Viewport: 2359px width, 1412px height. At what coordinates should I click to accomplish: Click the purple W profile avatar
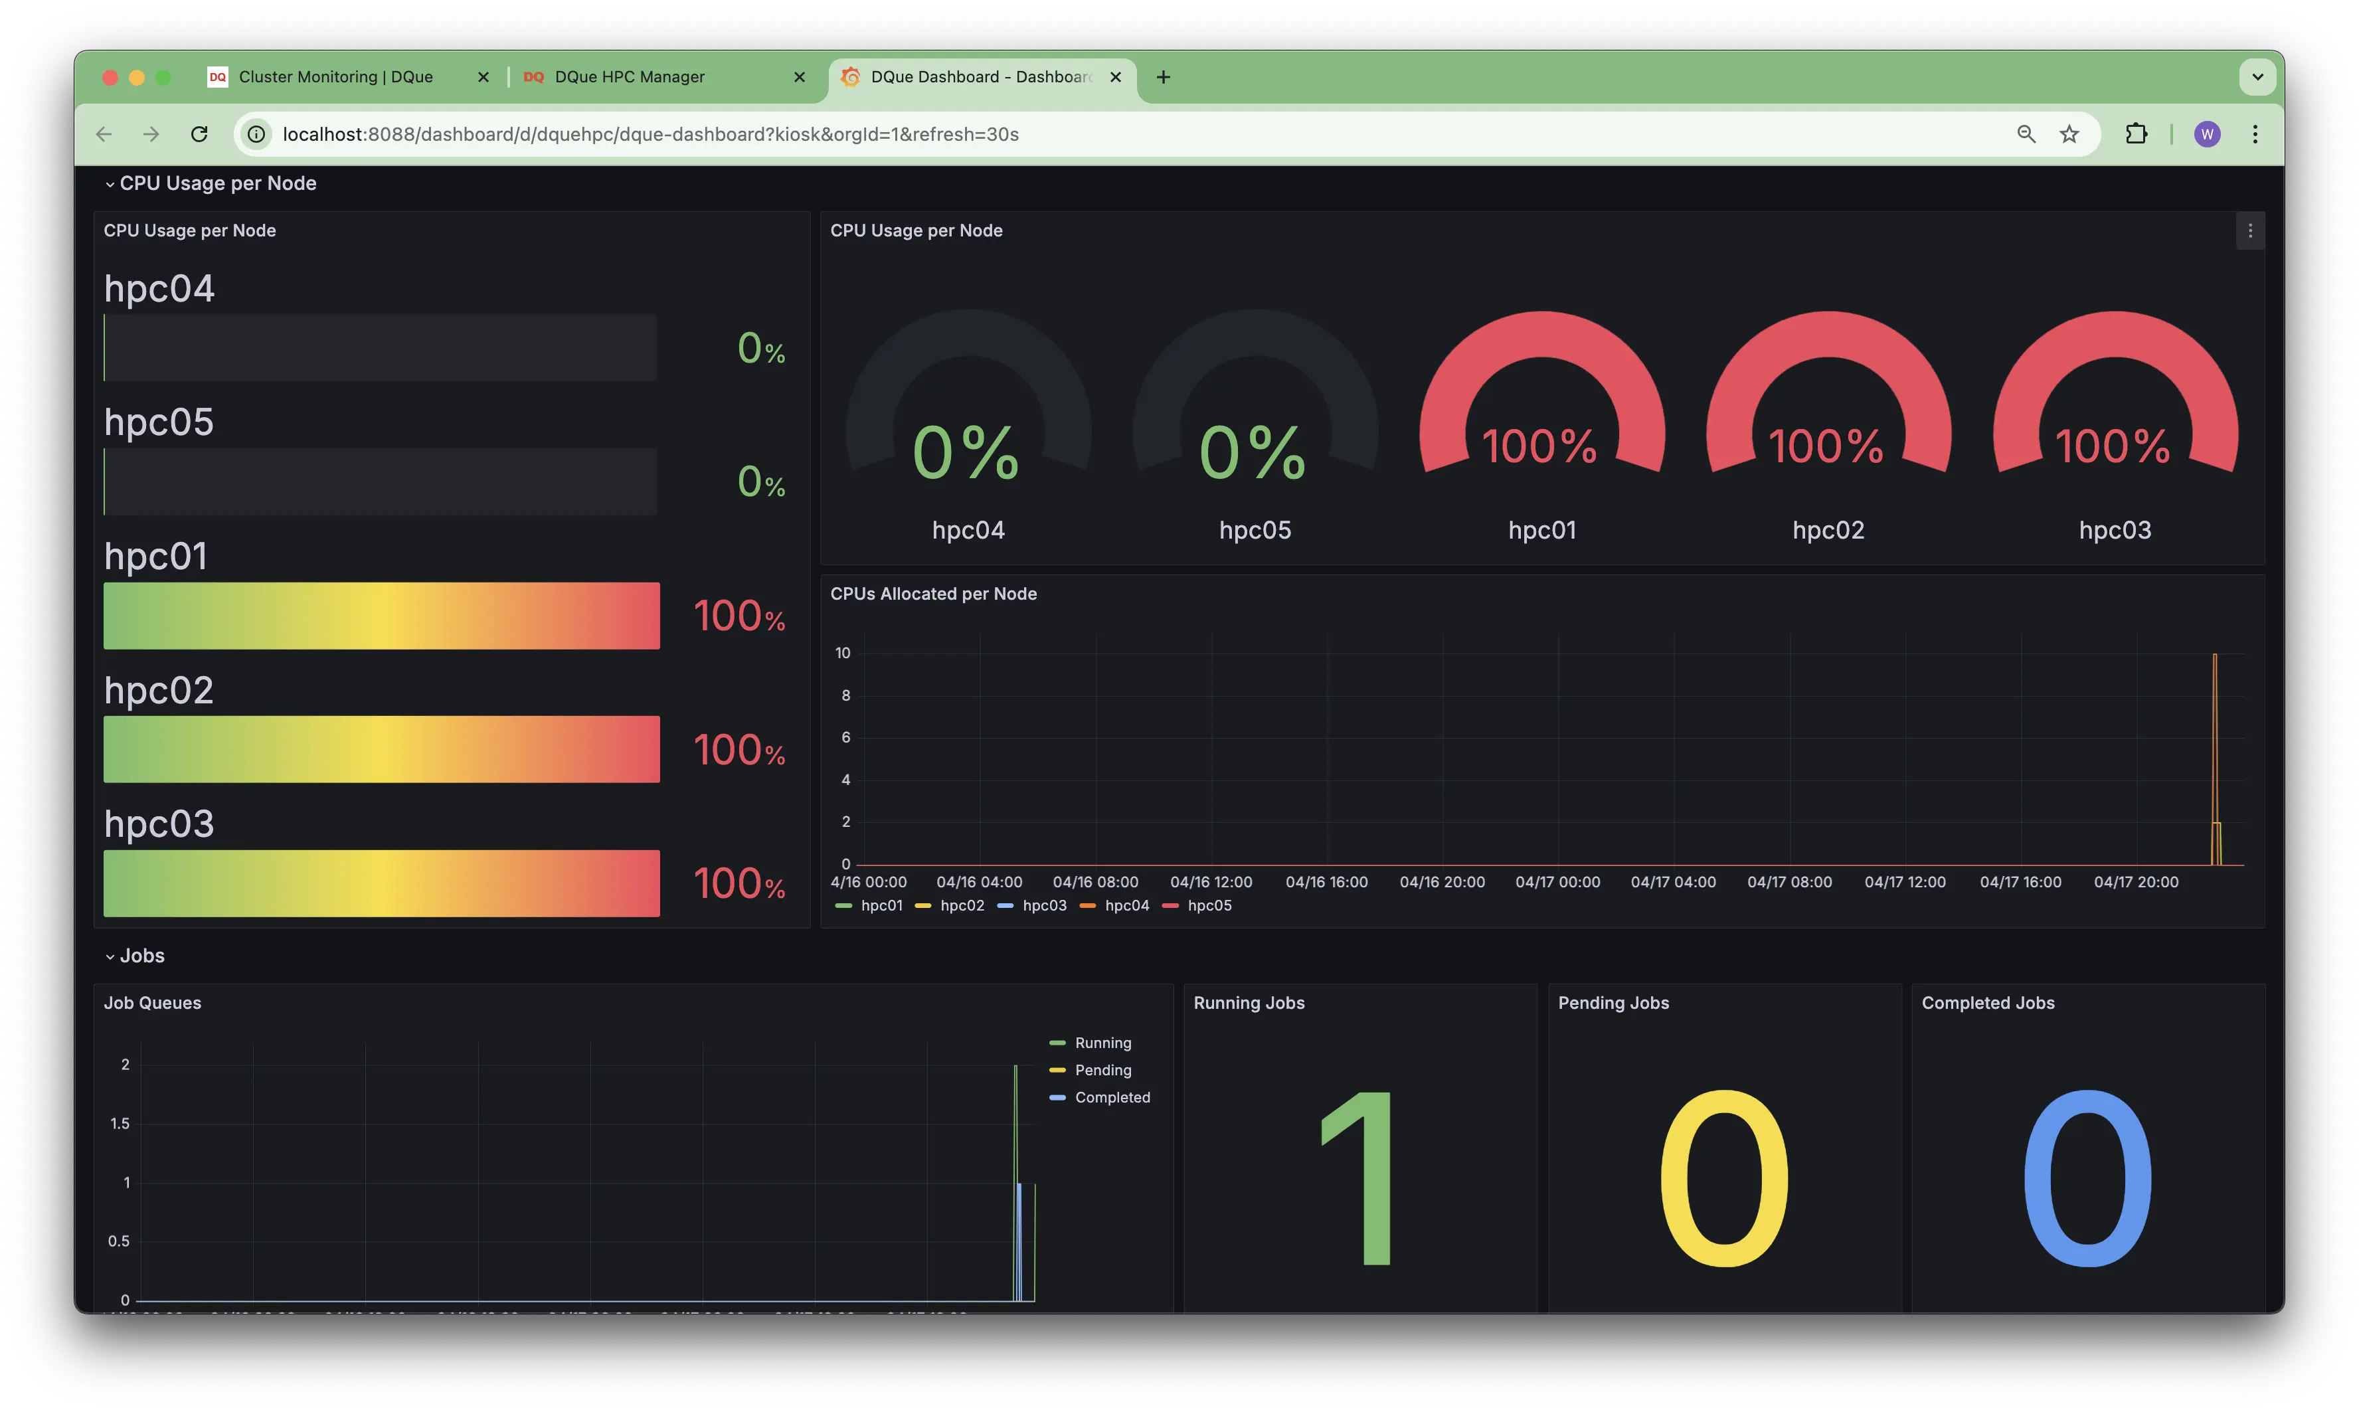point(2207,134)
